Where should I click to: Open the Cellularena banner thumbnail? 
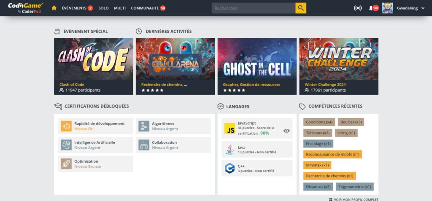pos(175,59)
